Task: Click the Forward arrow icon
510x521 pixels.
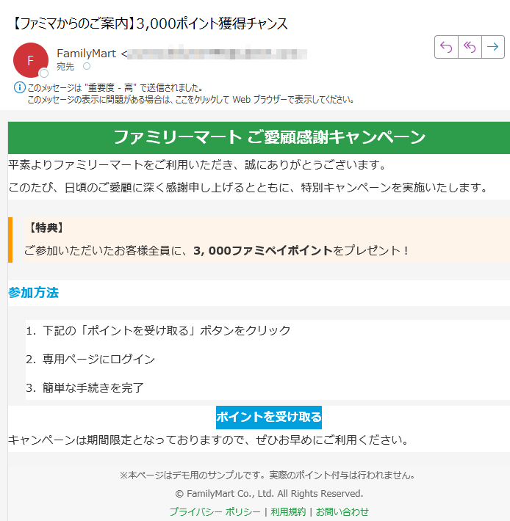Action: (x=492, y=47)
